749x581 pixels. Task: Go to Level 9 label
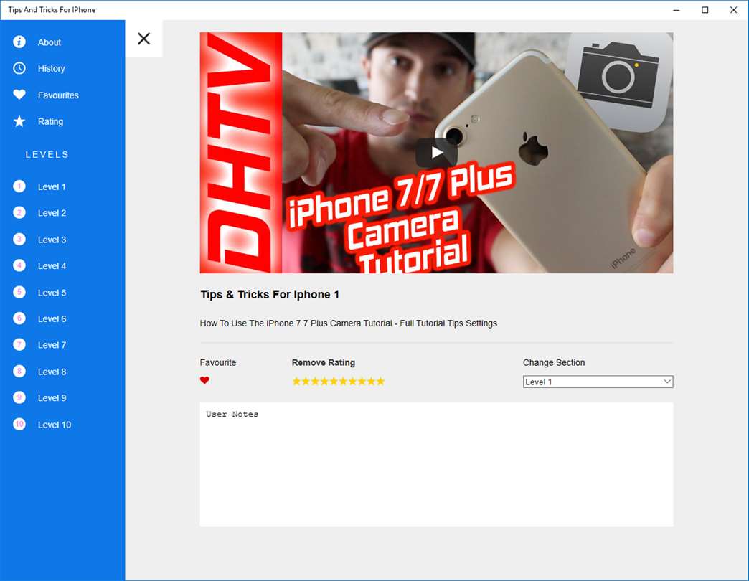tap(52, 398)
